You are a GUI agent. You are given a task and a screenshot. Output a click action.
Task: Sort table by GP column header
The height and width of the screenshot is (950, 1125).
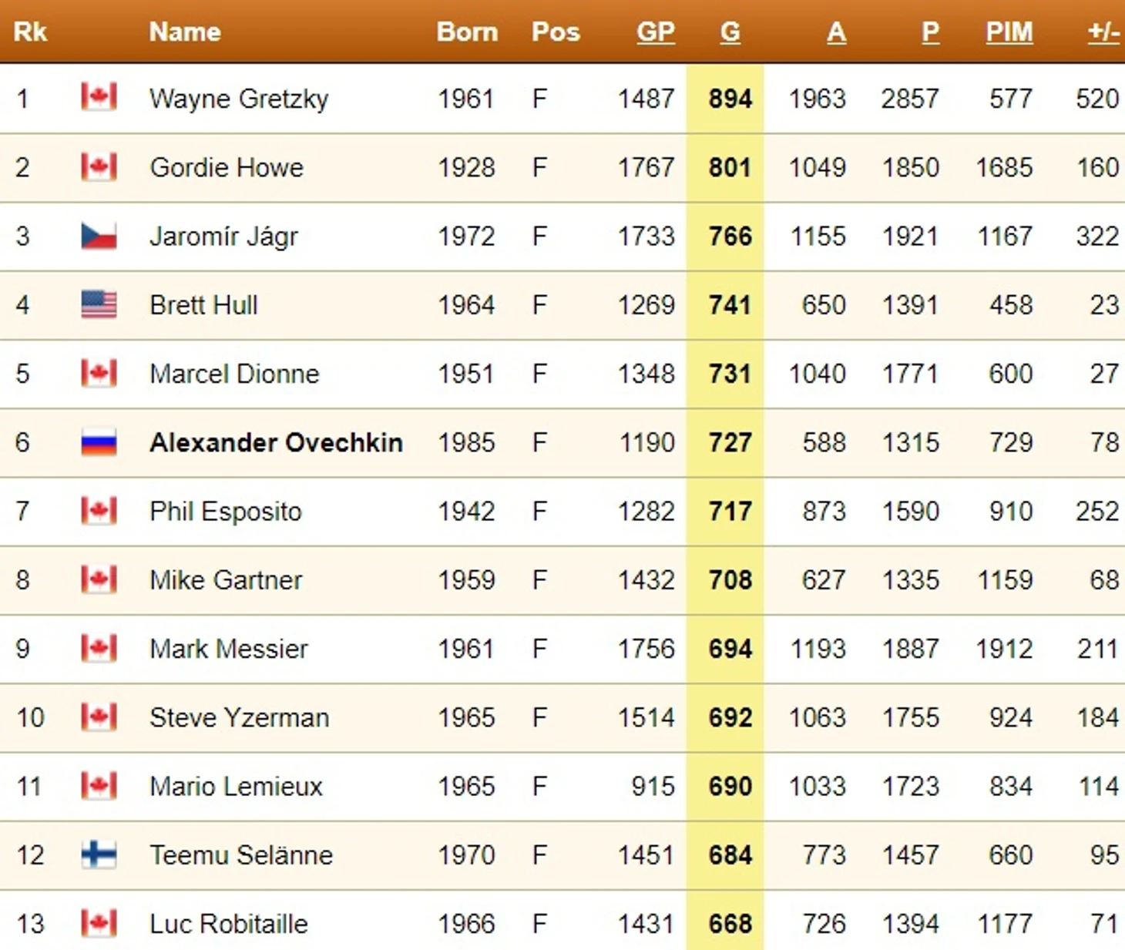point(656,32)
